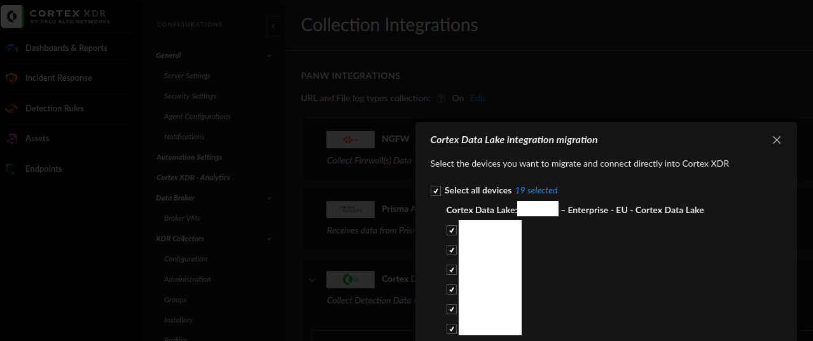Collapse the XDR Collectors section chevron
The height and width of the screenshot is (341, 813).
click(x=269, y=239)
